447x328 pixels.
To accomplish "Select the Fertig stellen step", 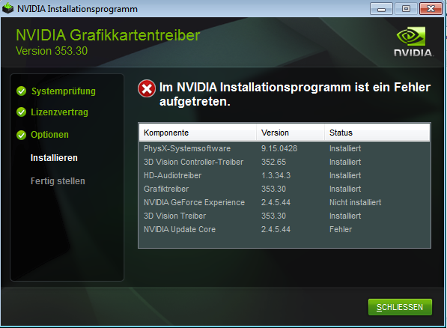I will click(58, 181).
